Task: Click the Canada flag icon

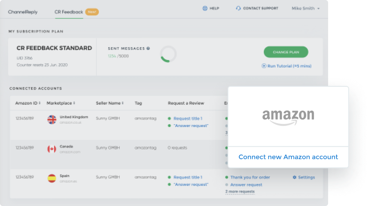Action: [x=52, y=149]
